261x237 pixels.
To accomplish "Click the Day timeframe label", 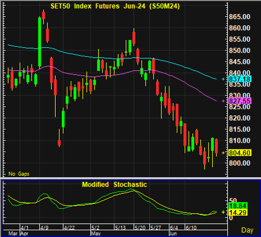I will pyautogui.click(x=247, y=230).
